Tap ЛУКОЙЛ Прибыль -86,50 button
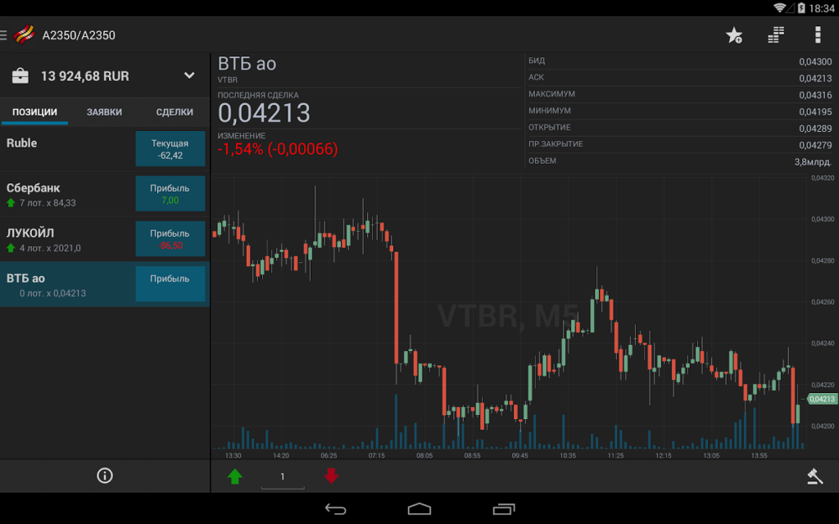The width and height of the screenshot is (839, 524). [170, 239]
